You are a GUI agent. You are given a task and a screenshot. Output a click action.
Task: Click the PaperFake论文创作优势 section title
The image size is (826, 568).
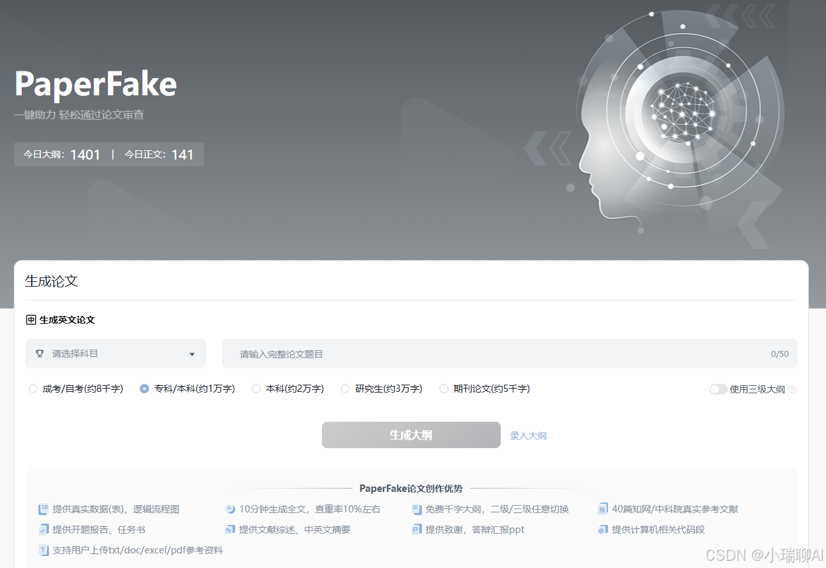click(411, 489)
